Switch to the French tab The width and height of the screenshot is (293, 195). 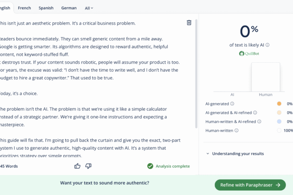(24, 8)
